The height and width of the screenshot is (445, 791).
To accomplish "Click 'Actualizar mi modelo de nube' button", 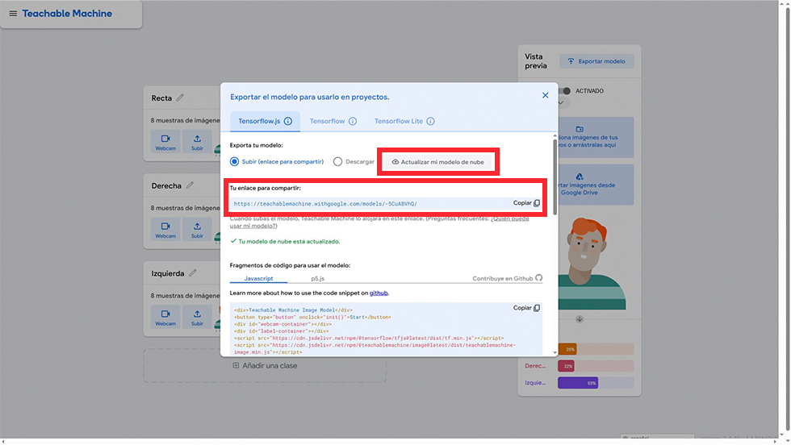I will point(437,162).
